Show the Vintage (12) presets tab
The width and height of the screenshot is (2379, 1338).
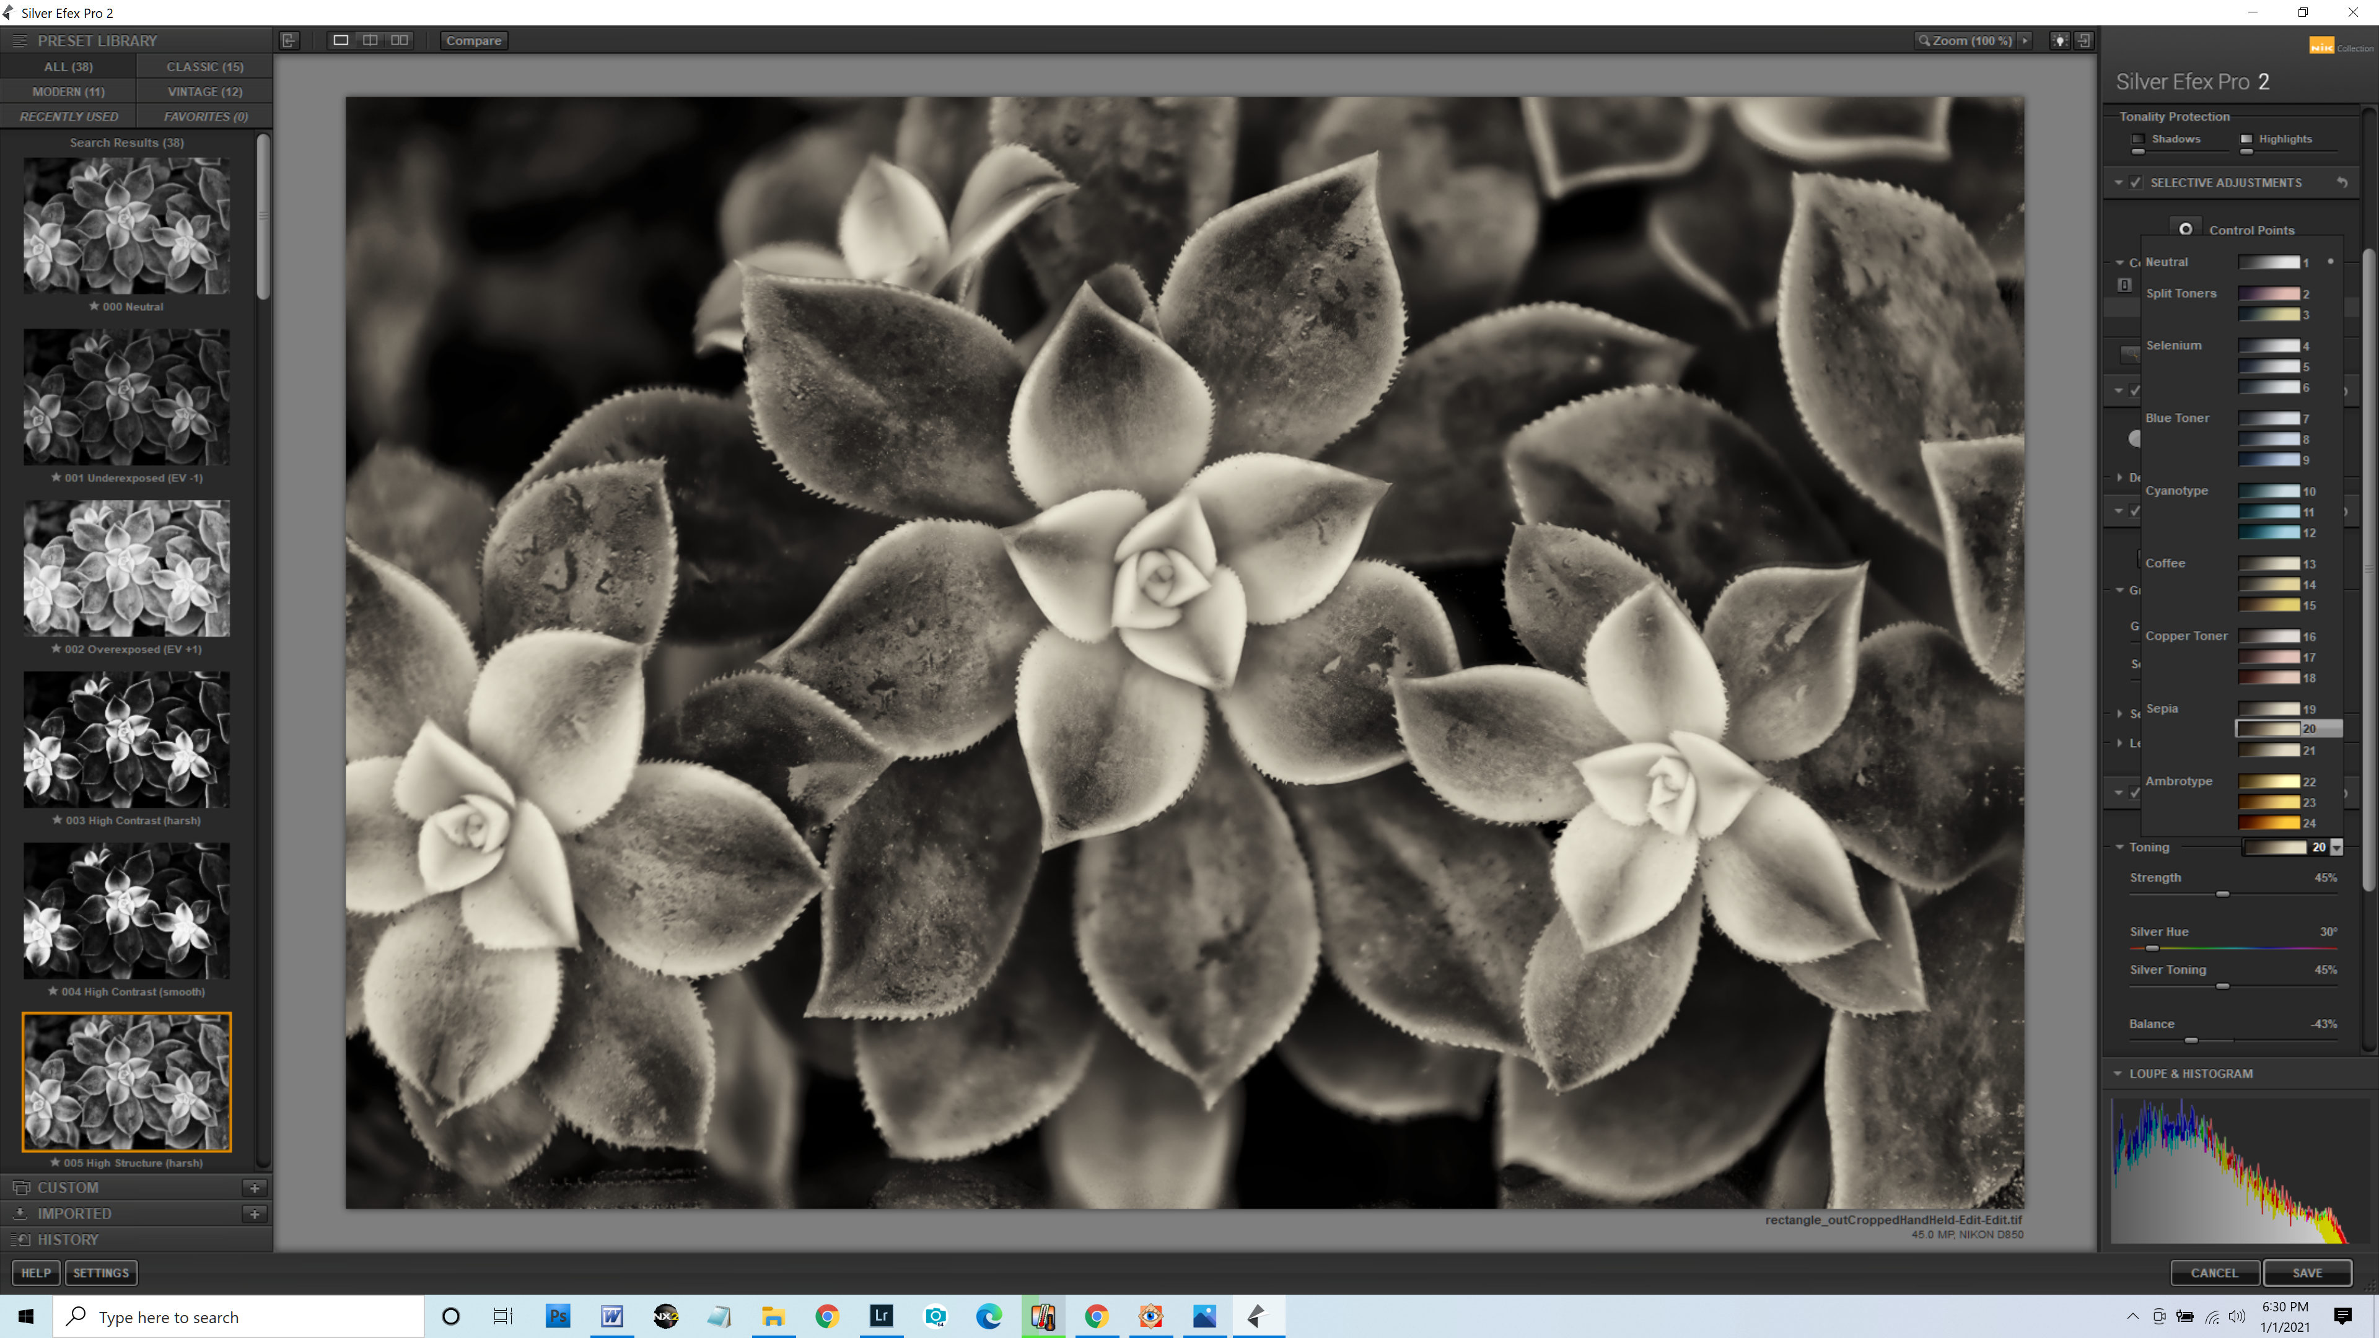pos(205,92)
